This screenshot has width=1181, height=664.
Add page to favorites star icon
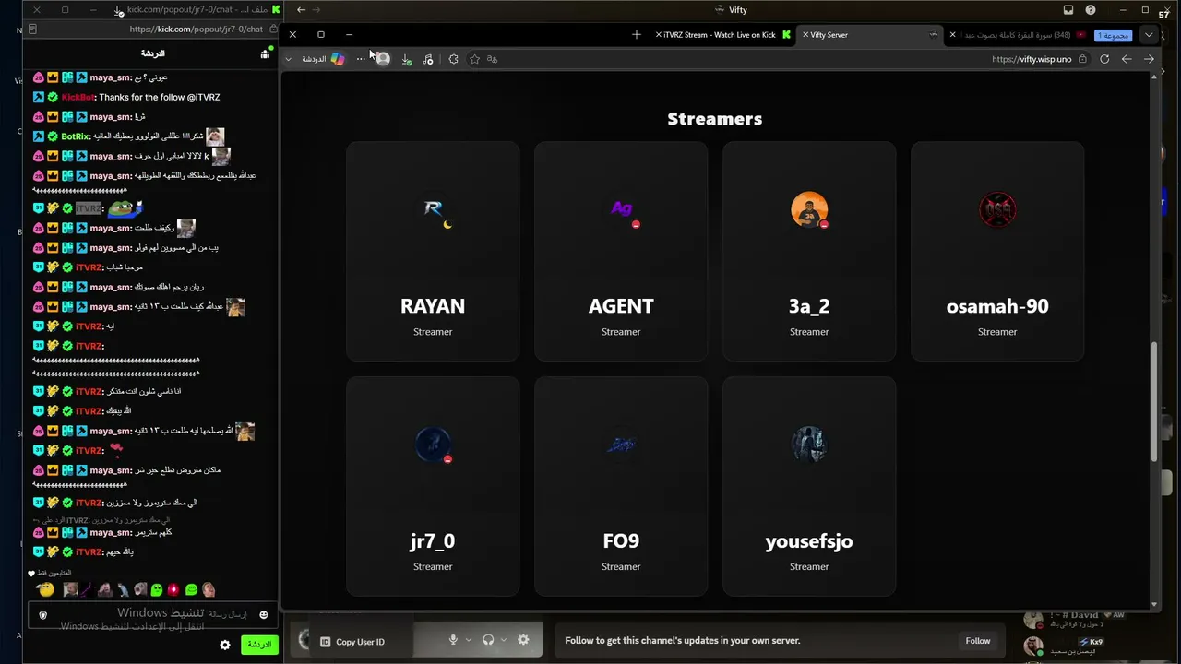click(x=474, y=59)
